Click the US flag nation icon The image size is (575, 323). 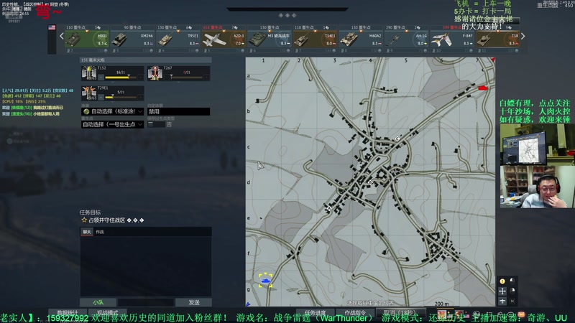click(x=52, y=27)
